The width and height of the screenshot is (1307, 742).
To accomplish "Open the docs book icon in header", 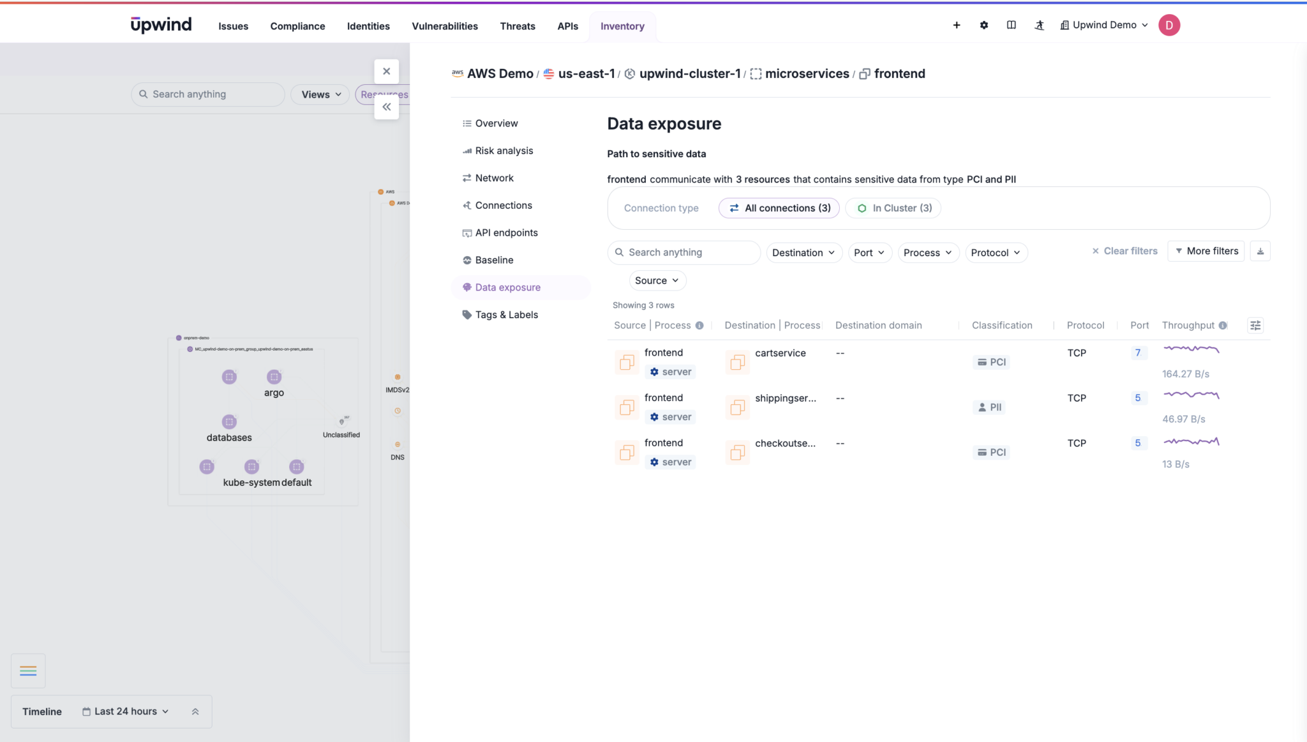I will [1011, 26].
